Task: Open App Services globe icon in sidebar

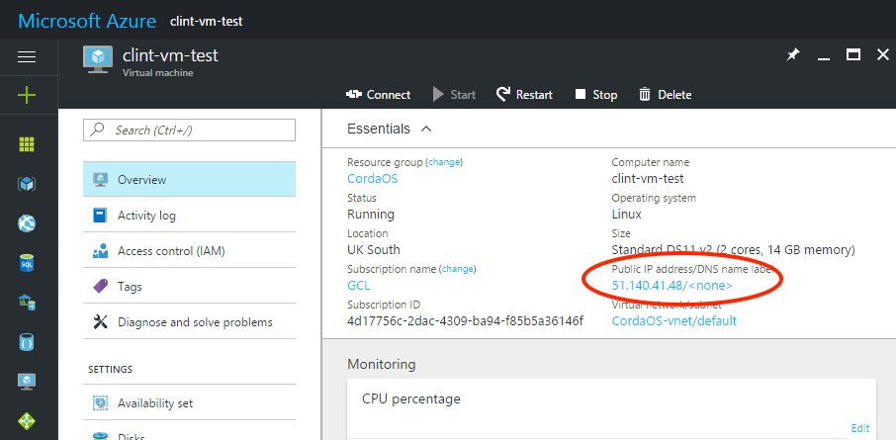Action: (27, 223)
